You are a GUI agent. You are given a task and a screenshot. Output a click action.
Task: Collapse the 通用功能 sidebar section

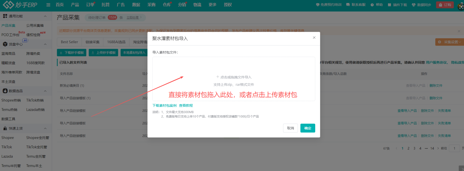pos(45,16)
